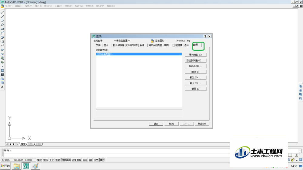Select the Insert Block tool
303x170 pixels.
pyautogui.click(x=2, y=58)
